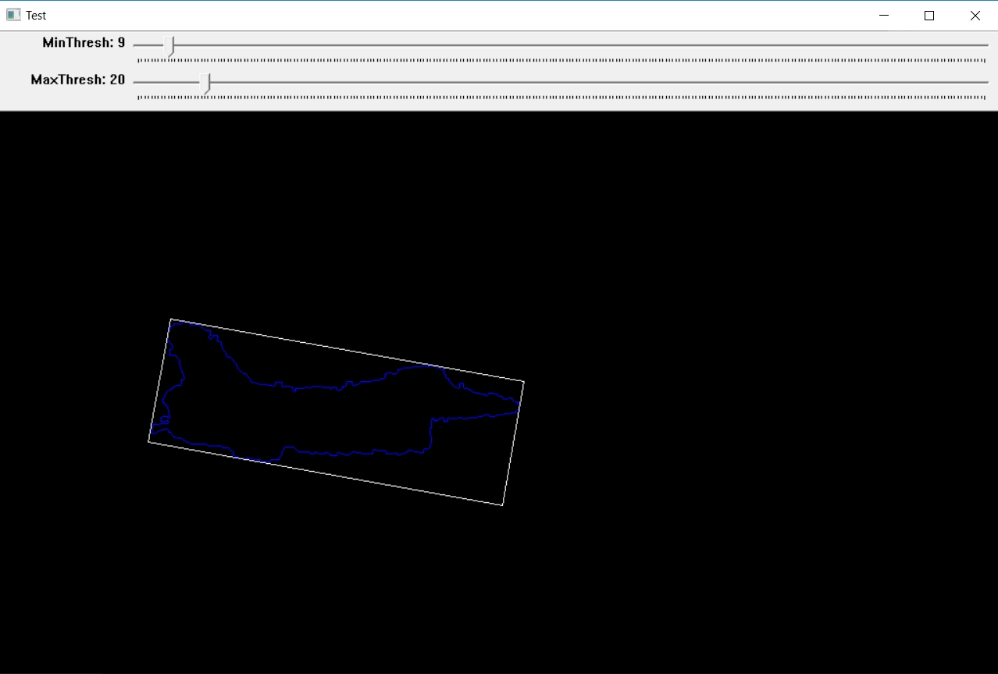Click the Test title text

tap(36, 16)
